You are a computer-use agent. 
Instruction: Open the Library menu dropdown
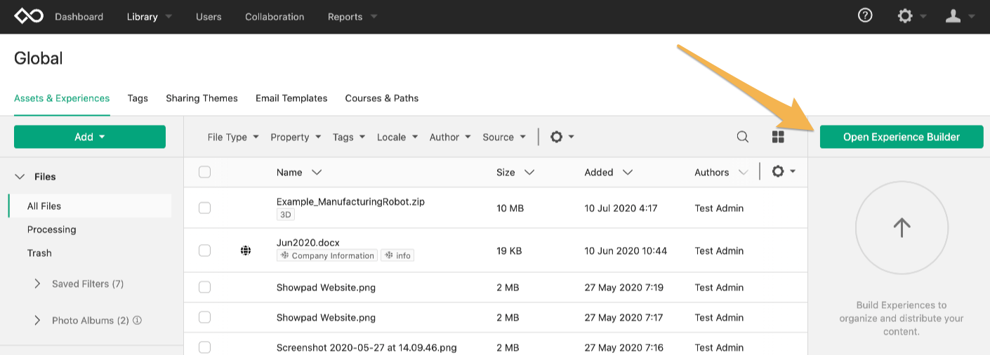coord(150,16)
